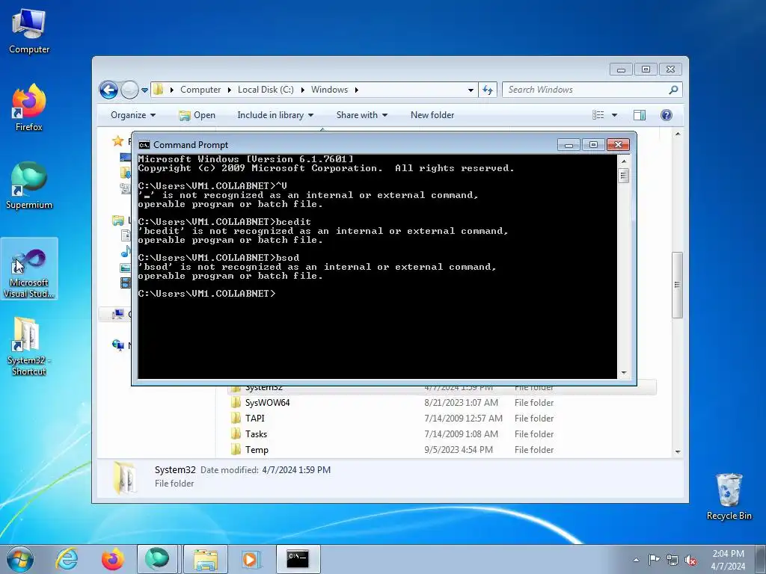
Task: Switch to Windows Explorer taskbar button
Action: pyautogui.click(x=206, y=559)
